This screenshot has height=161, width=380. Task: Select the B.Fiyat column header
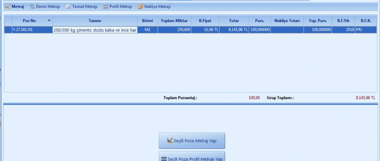pyautogui.click(x=205, y=21)
